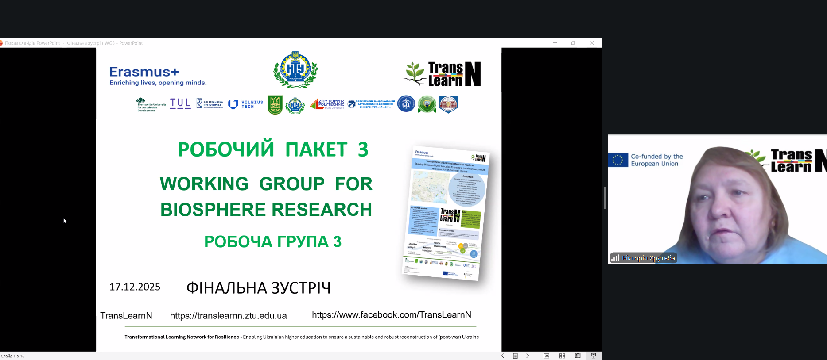Close the PowerPoint slideshow window
Image resolution: width=827 pixels, height=360 pixels.
(592, 43)
